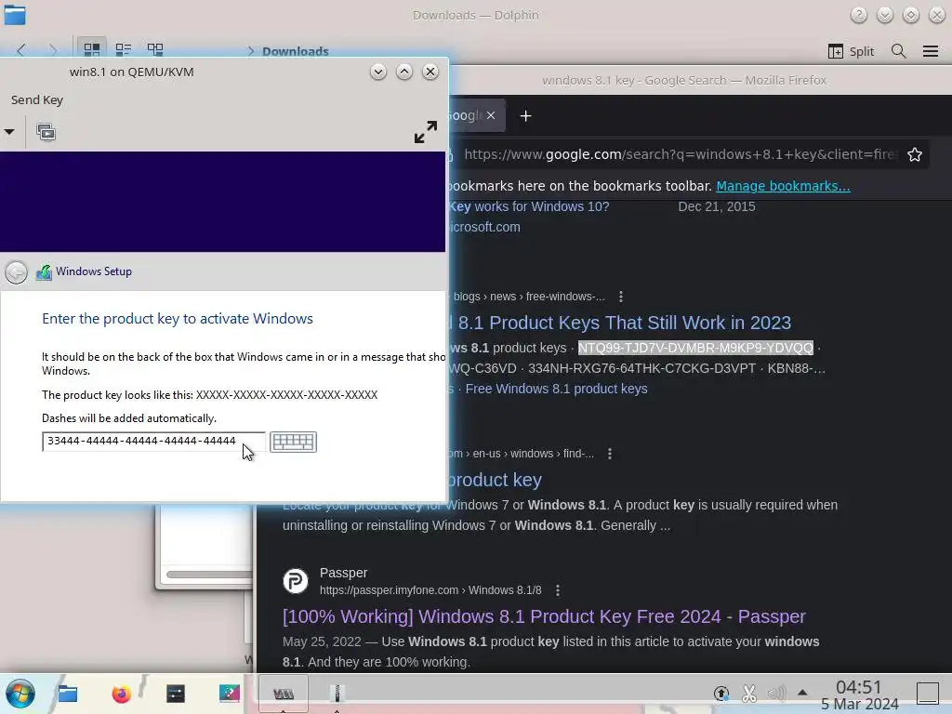Viewport: 952px width, 714px height.
Task: Click Free Windows 8.1 product keys link
Action: 556,389
